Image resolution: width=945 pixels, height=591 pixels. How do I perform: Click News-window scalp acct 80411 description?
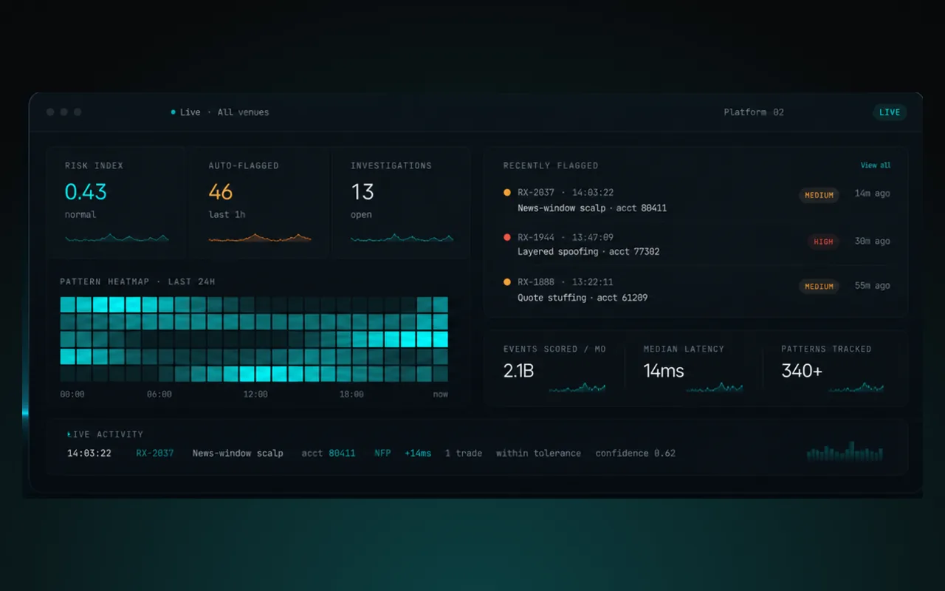tap(592, 208)
